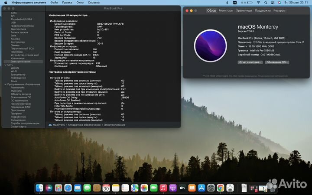
Task: Open Spotlight search magnifier in menu bar
Action: coord(266,3)
